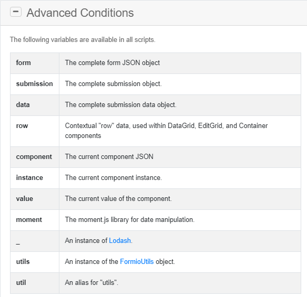Select the 'form' variable name cell
This screenshot has width=307, height=297.
35,63
